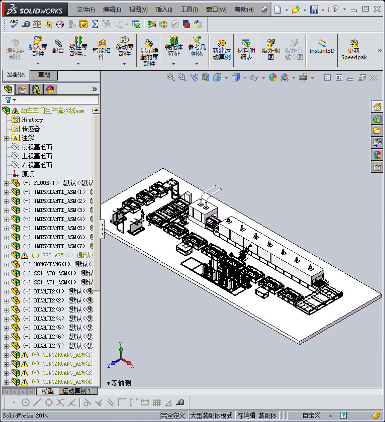This screenshot has height=422, width=385.
Task: Click the Section View icon
Action: click(x=206, y=77)
